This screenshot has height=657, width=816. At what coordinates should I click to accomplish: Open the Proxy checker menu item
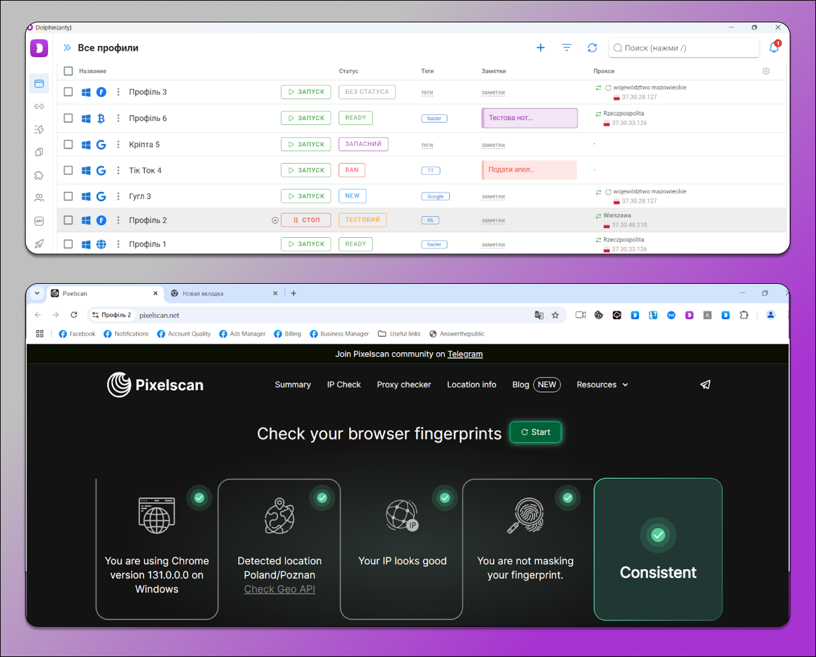[404, 385]
